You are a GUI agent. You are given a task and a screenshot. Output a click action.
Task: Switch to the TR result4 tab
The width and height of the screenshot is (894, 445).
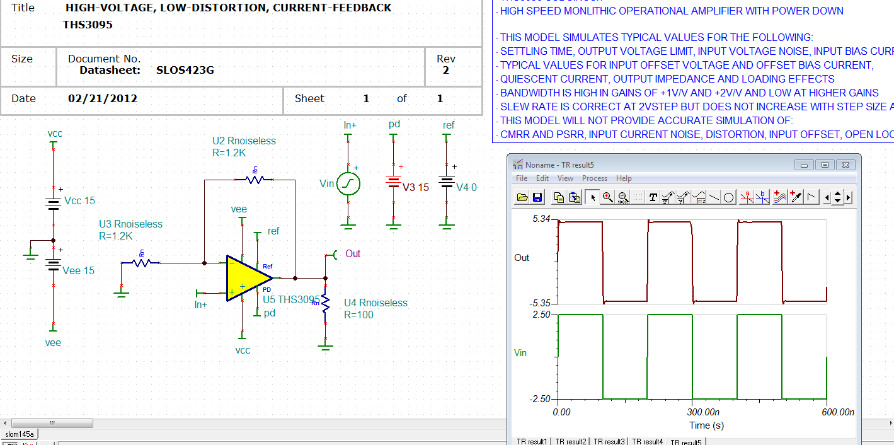coord(648,441)
